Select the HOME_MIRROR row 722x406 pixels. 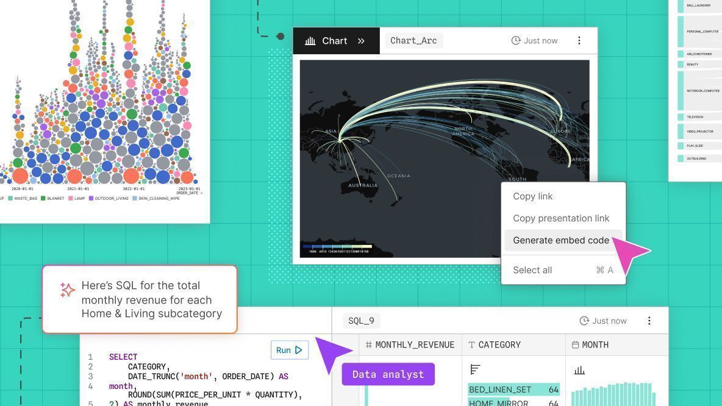point(513,402)
